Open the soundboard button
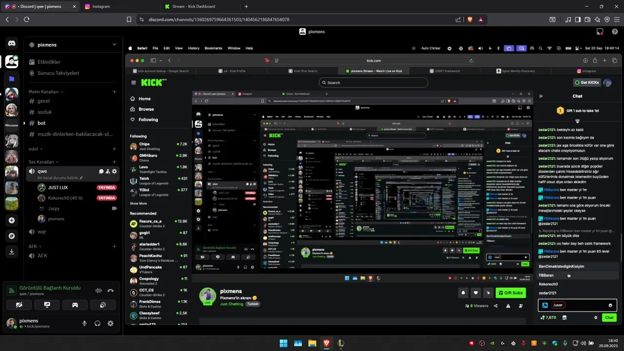Screen dimensions: 624x351 coord(103,305)
